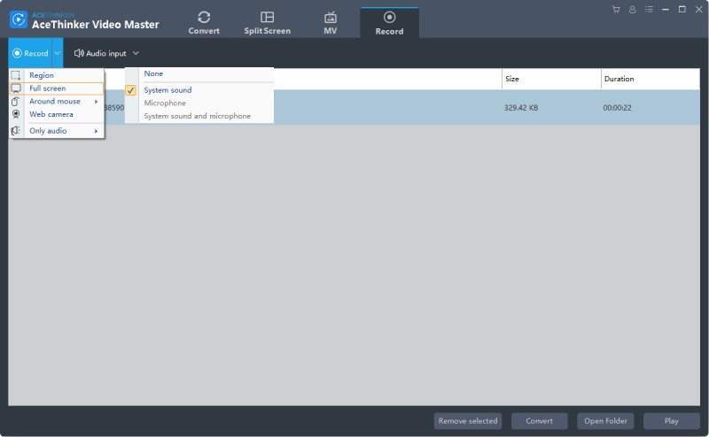The width and height of the screenshot is (709, 437).
Task: Select Around mouse recording option
Action: (57, 102)
